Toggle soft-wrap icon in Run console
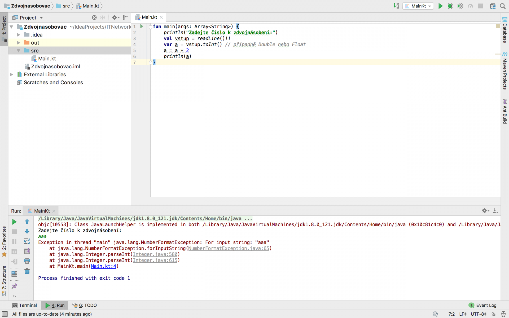This screenshot has width=509, height=318. pos(27,241)
